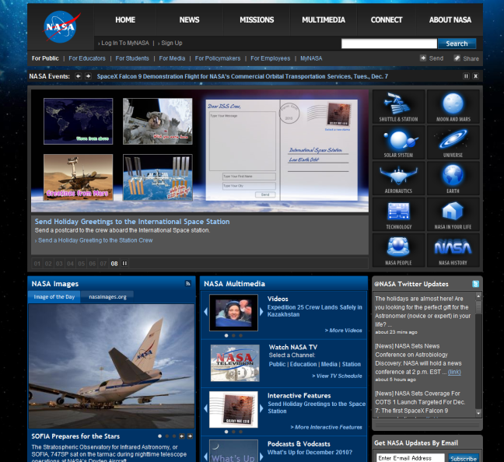This screenshot has width=504, height=462.
Task: Open NASA Images RSS feed icon
Action: click(x=188, y=283)
